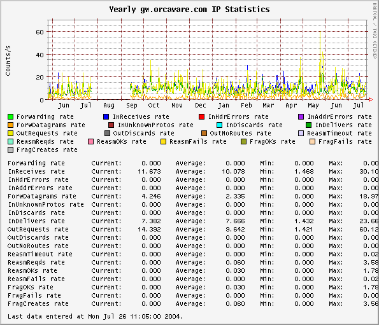The height and width of the screenshot is (325, 379).
Task: Click OutRequests current value 14.392
Action: tap(149, 230)
